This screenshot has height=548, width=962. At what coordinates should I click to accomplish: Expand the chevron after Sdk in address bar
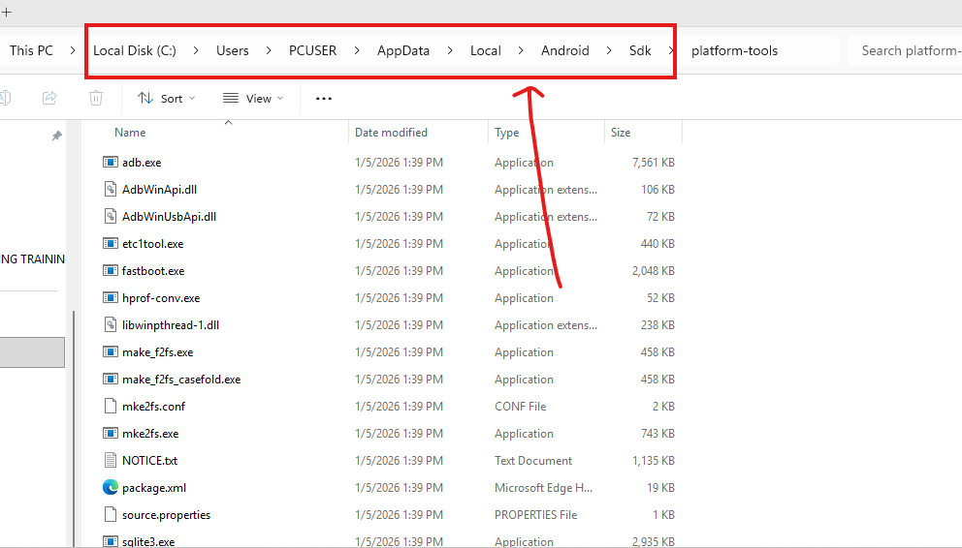(x=671, y=50)
